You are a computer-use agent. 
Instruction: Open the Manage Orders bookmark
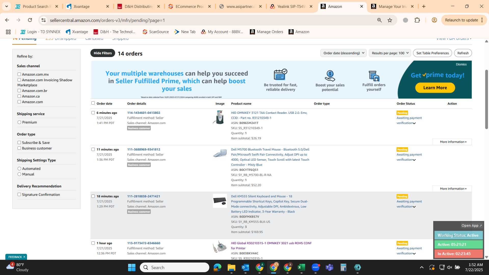pos(266,32)
